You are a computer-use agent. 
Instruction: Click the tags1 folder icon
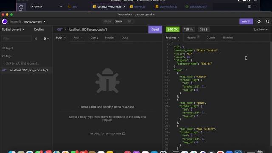coord(4,48)
